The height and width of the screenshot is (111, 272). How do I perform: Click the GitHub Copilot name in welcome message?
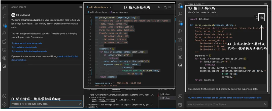click(23, 15)
